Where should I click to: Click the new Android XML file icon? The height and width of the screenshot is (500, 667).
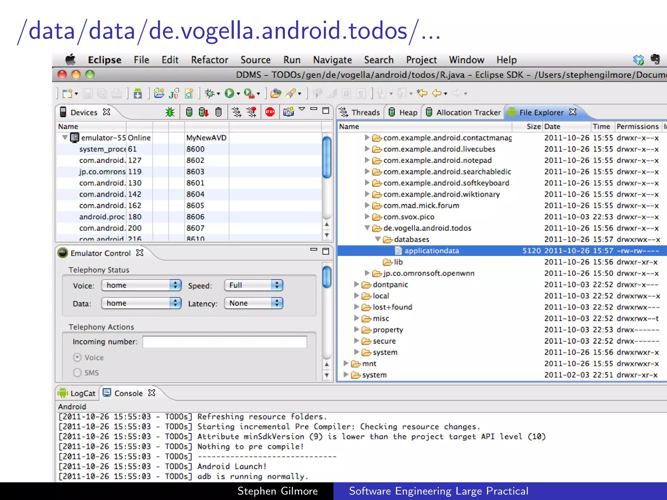coord(189,93)
